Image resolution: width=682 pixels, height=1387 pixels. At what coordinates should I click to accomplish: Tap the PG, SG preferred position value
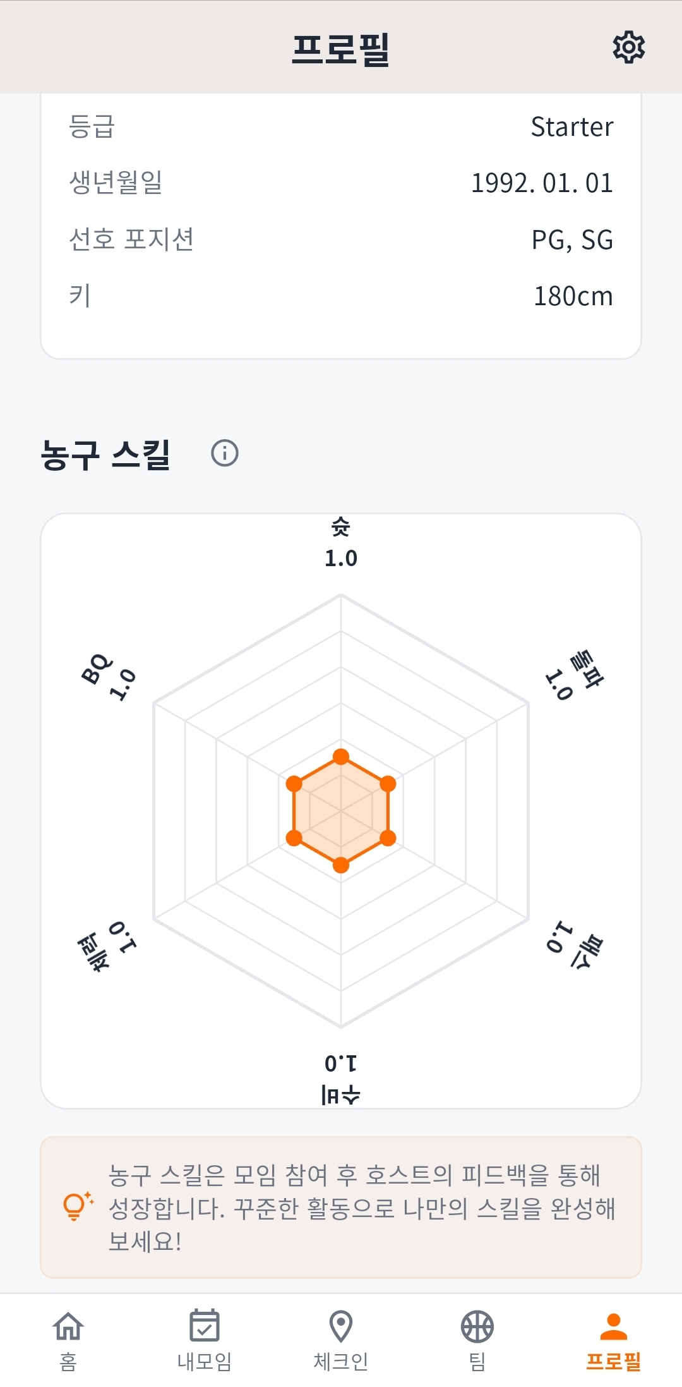click(x=572, y=240)
